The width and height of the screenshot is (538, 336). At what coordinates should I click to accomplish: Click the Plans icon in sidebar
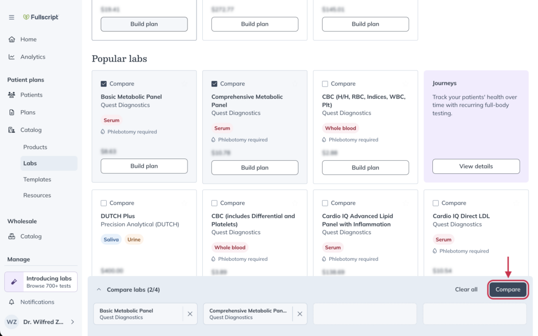[x=12, y=112]
